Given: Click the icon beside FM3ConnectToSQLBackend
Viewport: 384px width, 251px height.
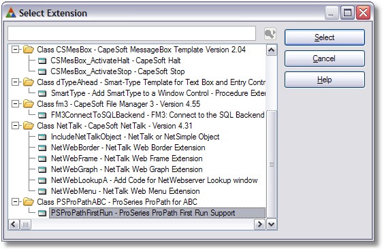Looking at the screenshot, I should pyautogui.click(x=42, y=115).
